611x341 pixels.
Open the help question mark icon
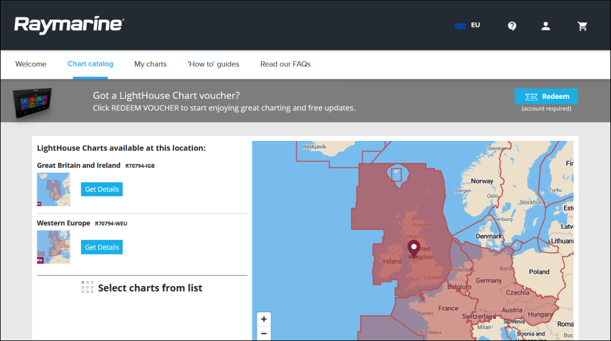[512, 26]
